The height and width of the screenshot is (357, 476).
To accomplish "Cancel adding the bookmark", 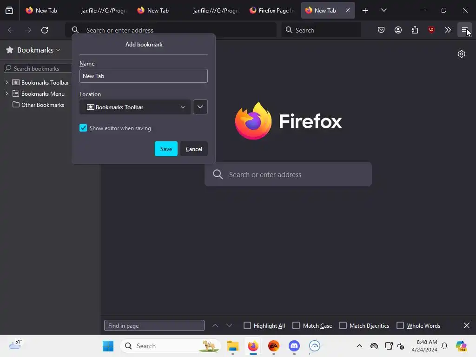I will (194, 149).
